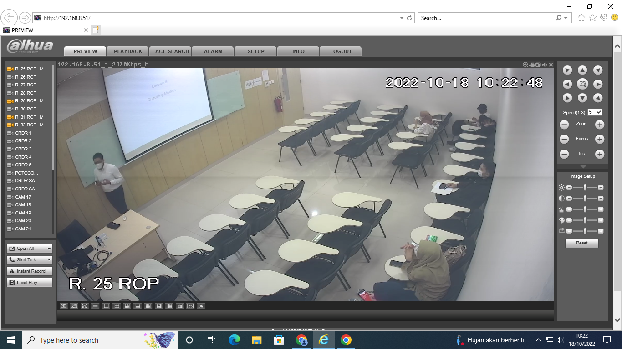Viewport: 622px width, 349px height.
Task: Click the Open All button
Action: [x=26, y=249]
